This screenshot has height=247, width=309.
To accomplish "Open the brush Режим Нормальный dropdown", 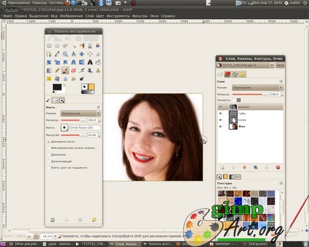I will click(x=80, y=113).
